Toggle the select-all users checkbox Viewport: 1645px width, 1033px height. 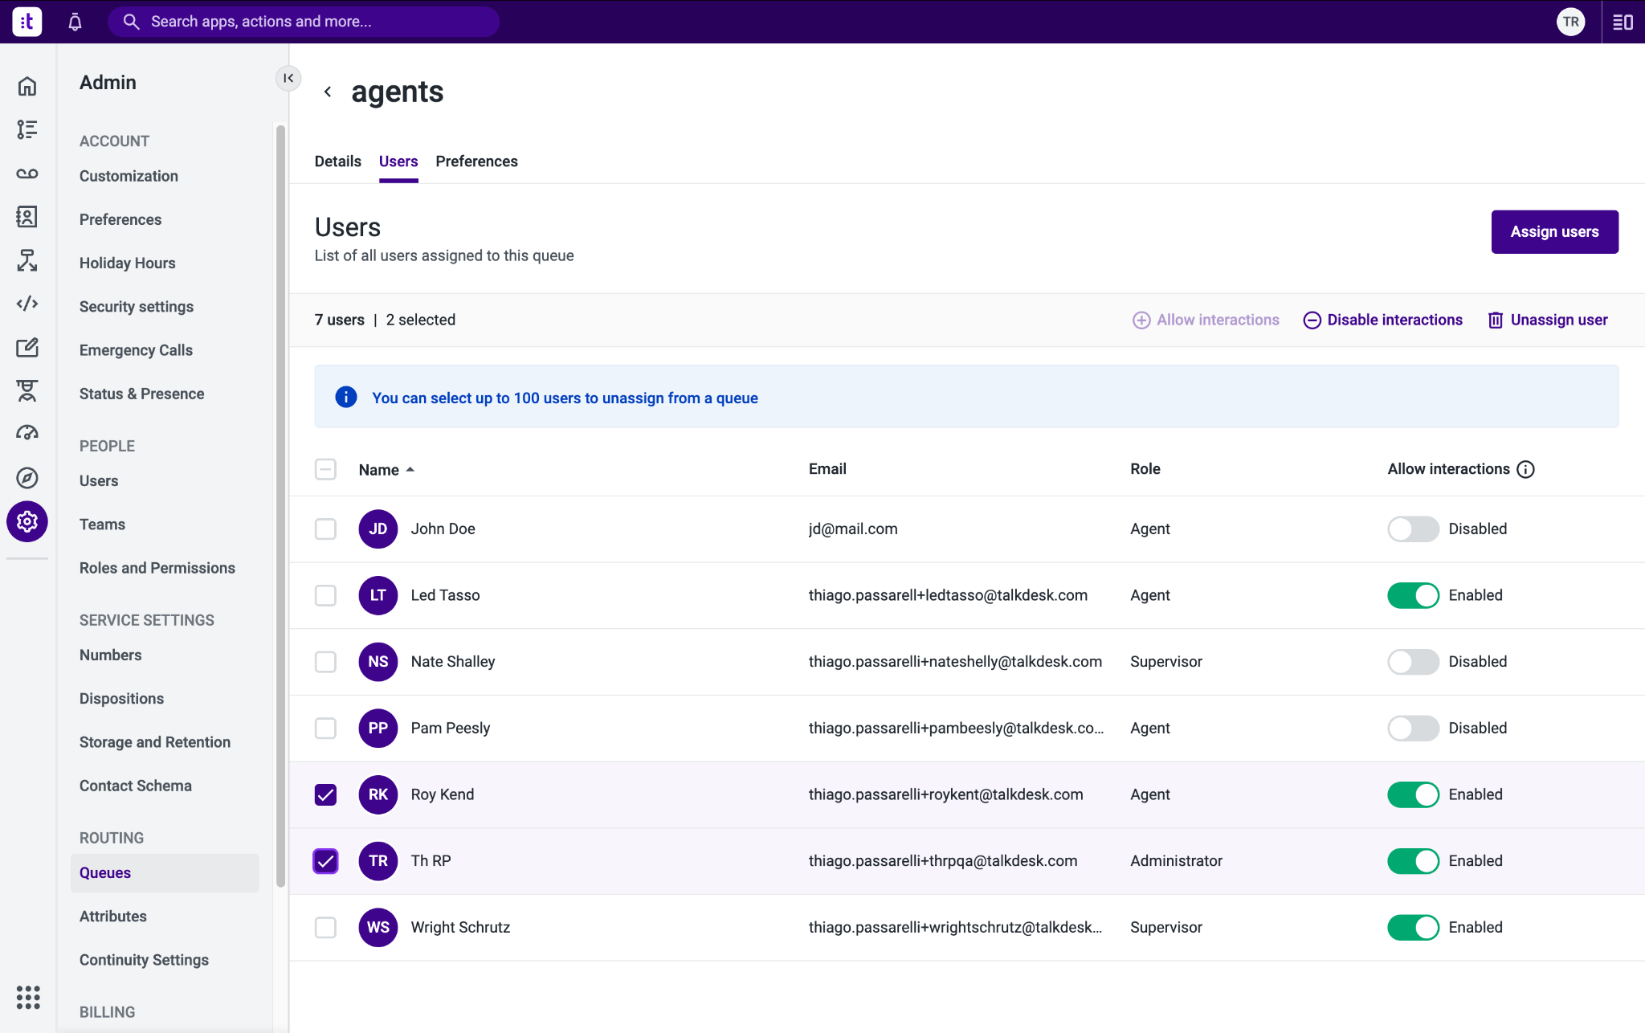point(325,469)
